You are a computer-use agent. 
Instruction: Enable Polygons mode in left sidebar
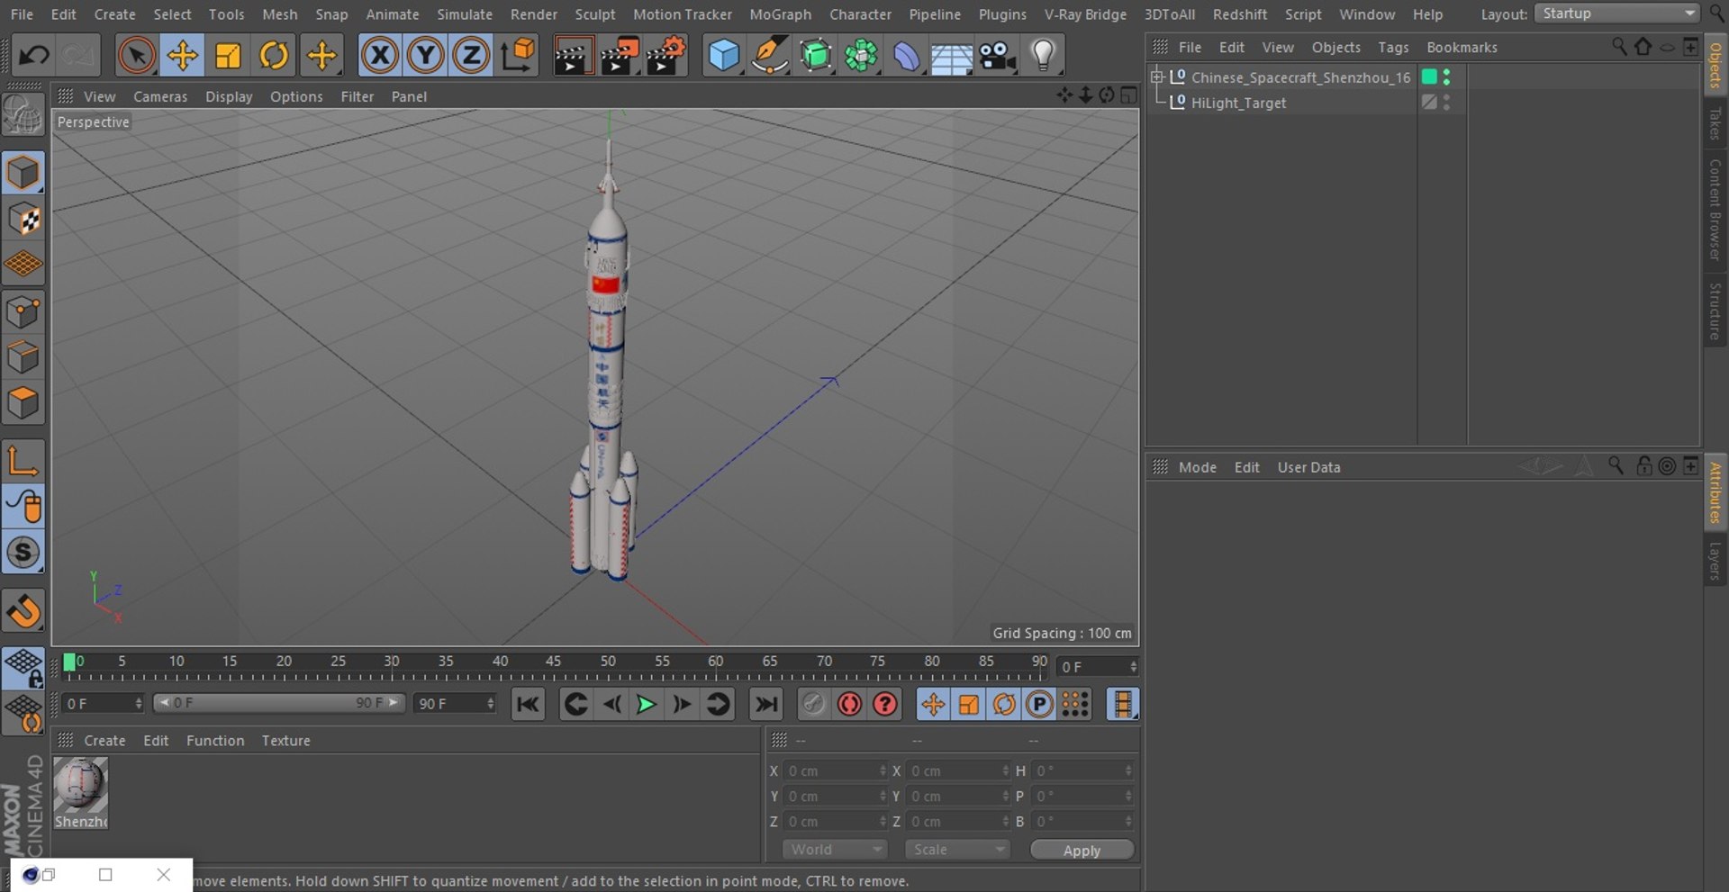(23, 402)
